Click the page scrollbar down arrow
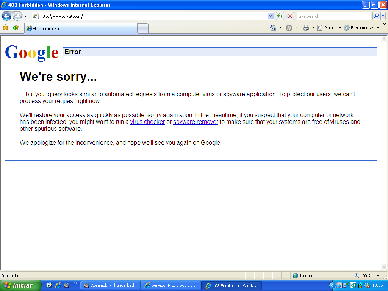This screenshot has height=291, width=388. pyautogui.click(x=384, y=267)
